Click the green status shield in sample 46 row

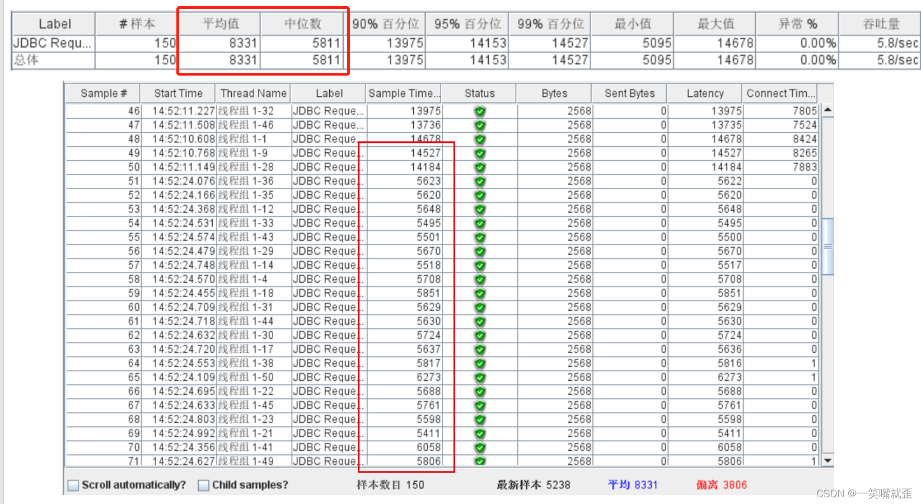coord(480,111)
